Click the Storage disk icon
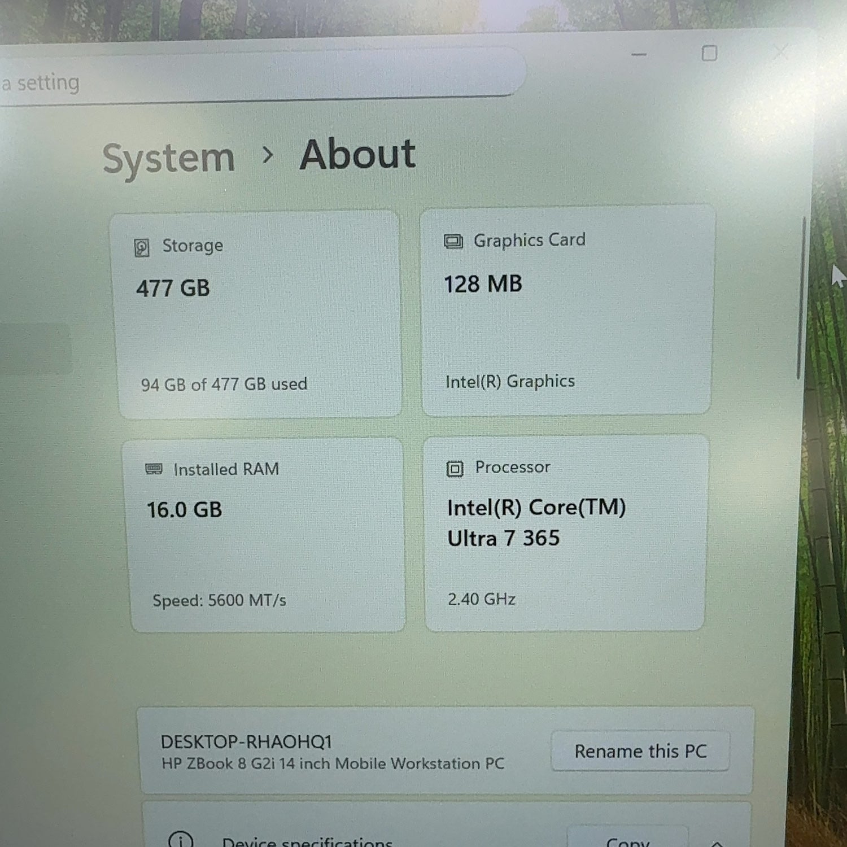The height and width of the screenshot is (847, 847). [x=142, y=247]
